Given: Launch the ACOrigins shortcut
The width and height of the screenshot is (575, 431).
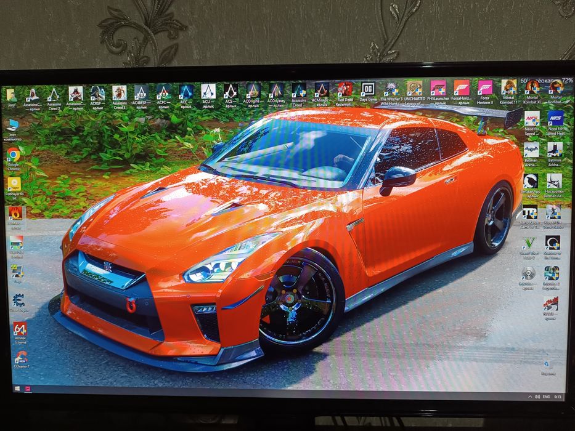Looking at the screenshot, I should point(253,95).
